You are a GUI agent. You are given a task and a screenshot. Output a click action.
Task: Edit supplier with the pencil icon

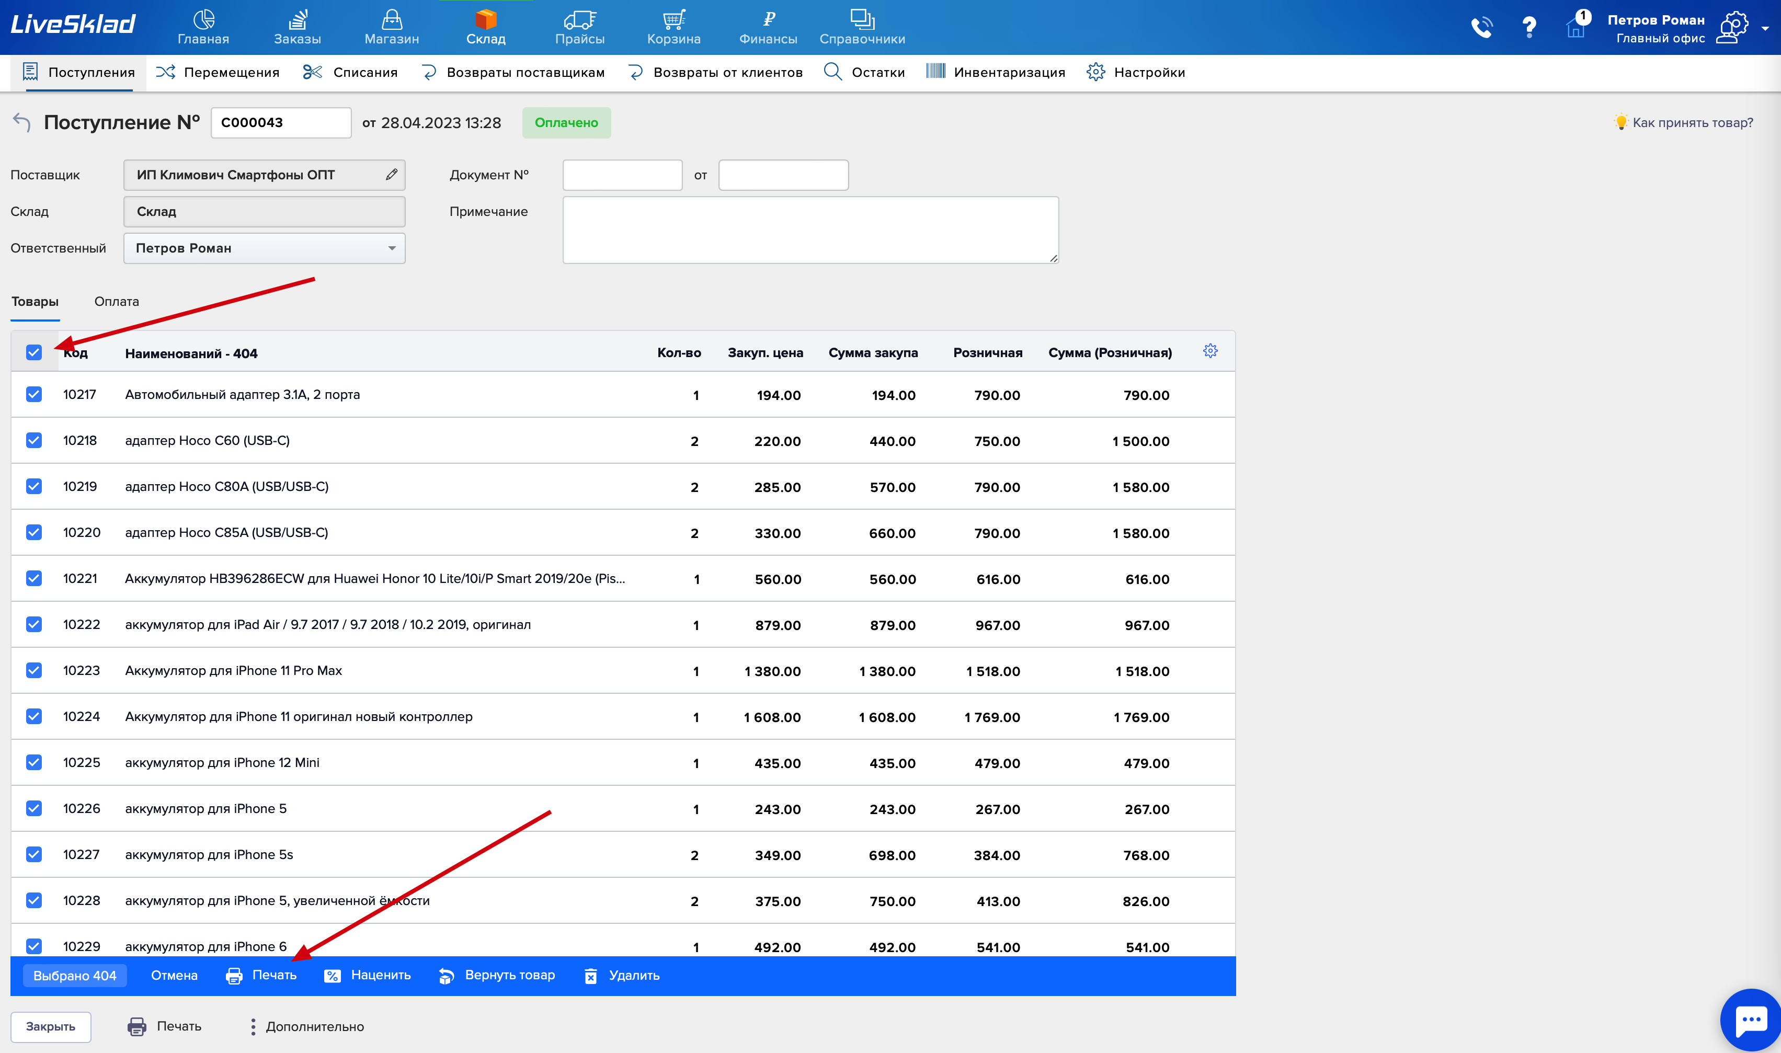[x=392, y=175]
